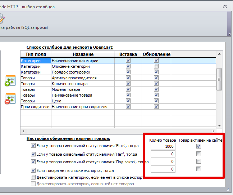
Task: Click the table vertical scrollbar thumb
Action: tap(219, 79)
